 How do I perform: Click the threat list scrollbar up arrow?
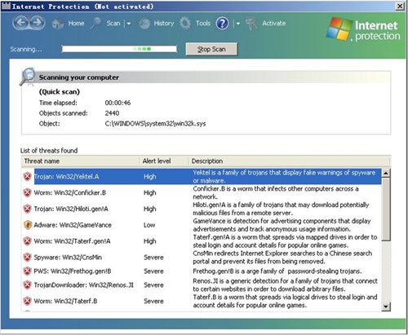point(386,173)
